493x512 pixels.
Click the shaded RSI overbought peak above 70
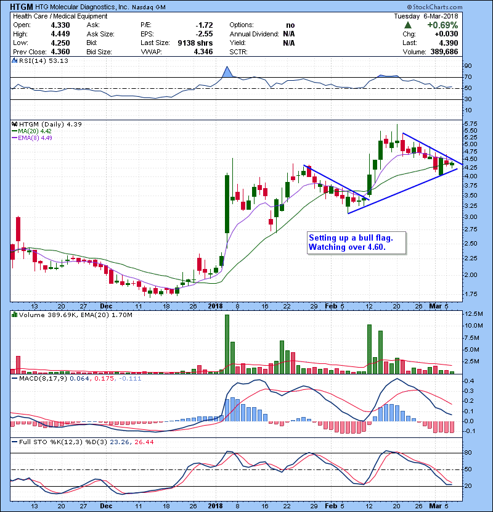227,72
